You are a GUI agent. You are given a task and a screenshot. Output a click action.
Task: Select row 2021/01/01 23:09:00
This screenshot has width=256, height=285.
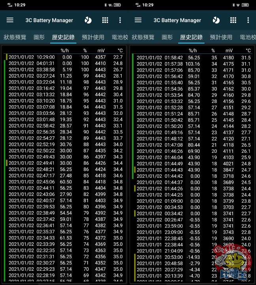192,232
